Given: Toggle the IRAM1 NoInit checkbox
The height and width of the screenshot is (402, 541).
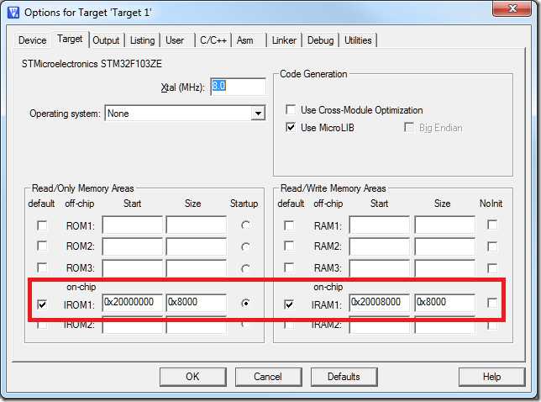Looking at the screenshot, I should [492, 304].
